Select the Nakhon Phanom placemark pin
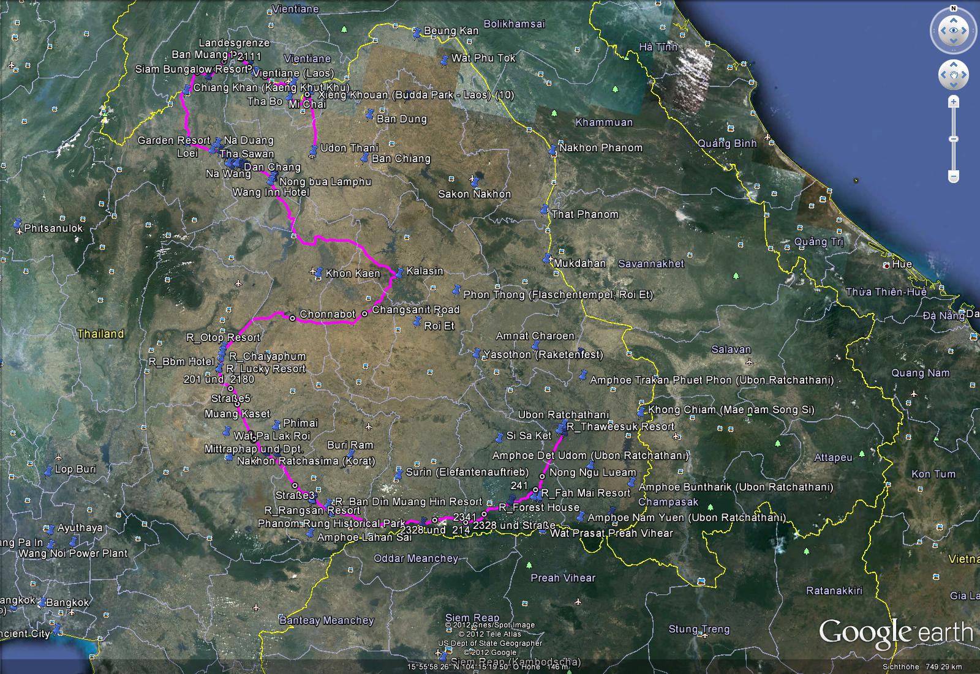 tap(552, 149)
